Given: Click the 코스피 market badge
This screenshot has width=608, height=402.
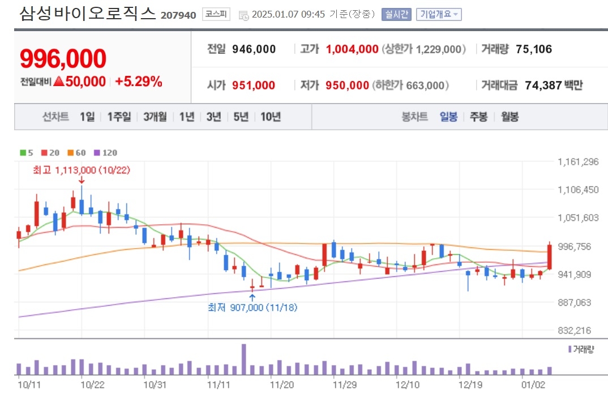Looking at the screenshot, I should 216,14.
